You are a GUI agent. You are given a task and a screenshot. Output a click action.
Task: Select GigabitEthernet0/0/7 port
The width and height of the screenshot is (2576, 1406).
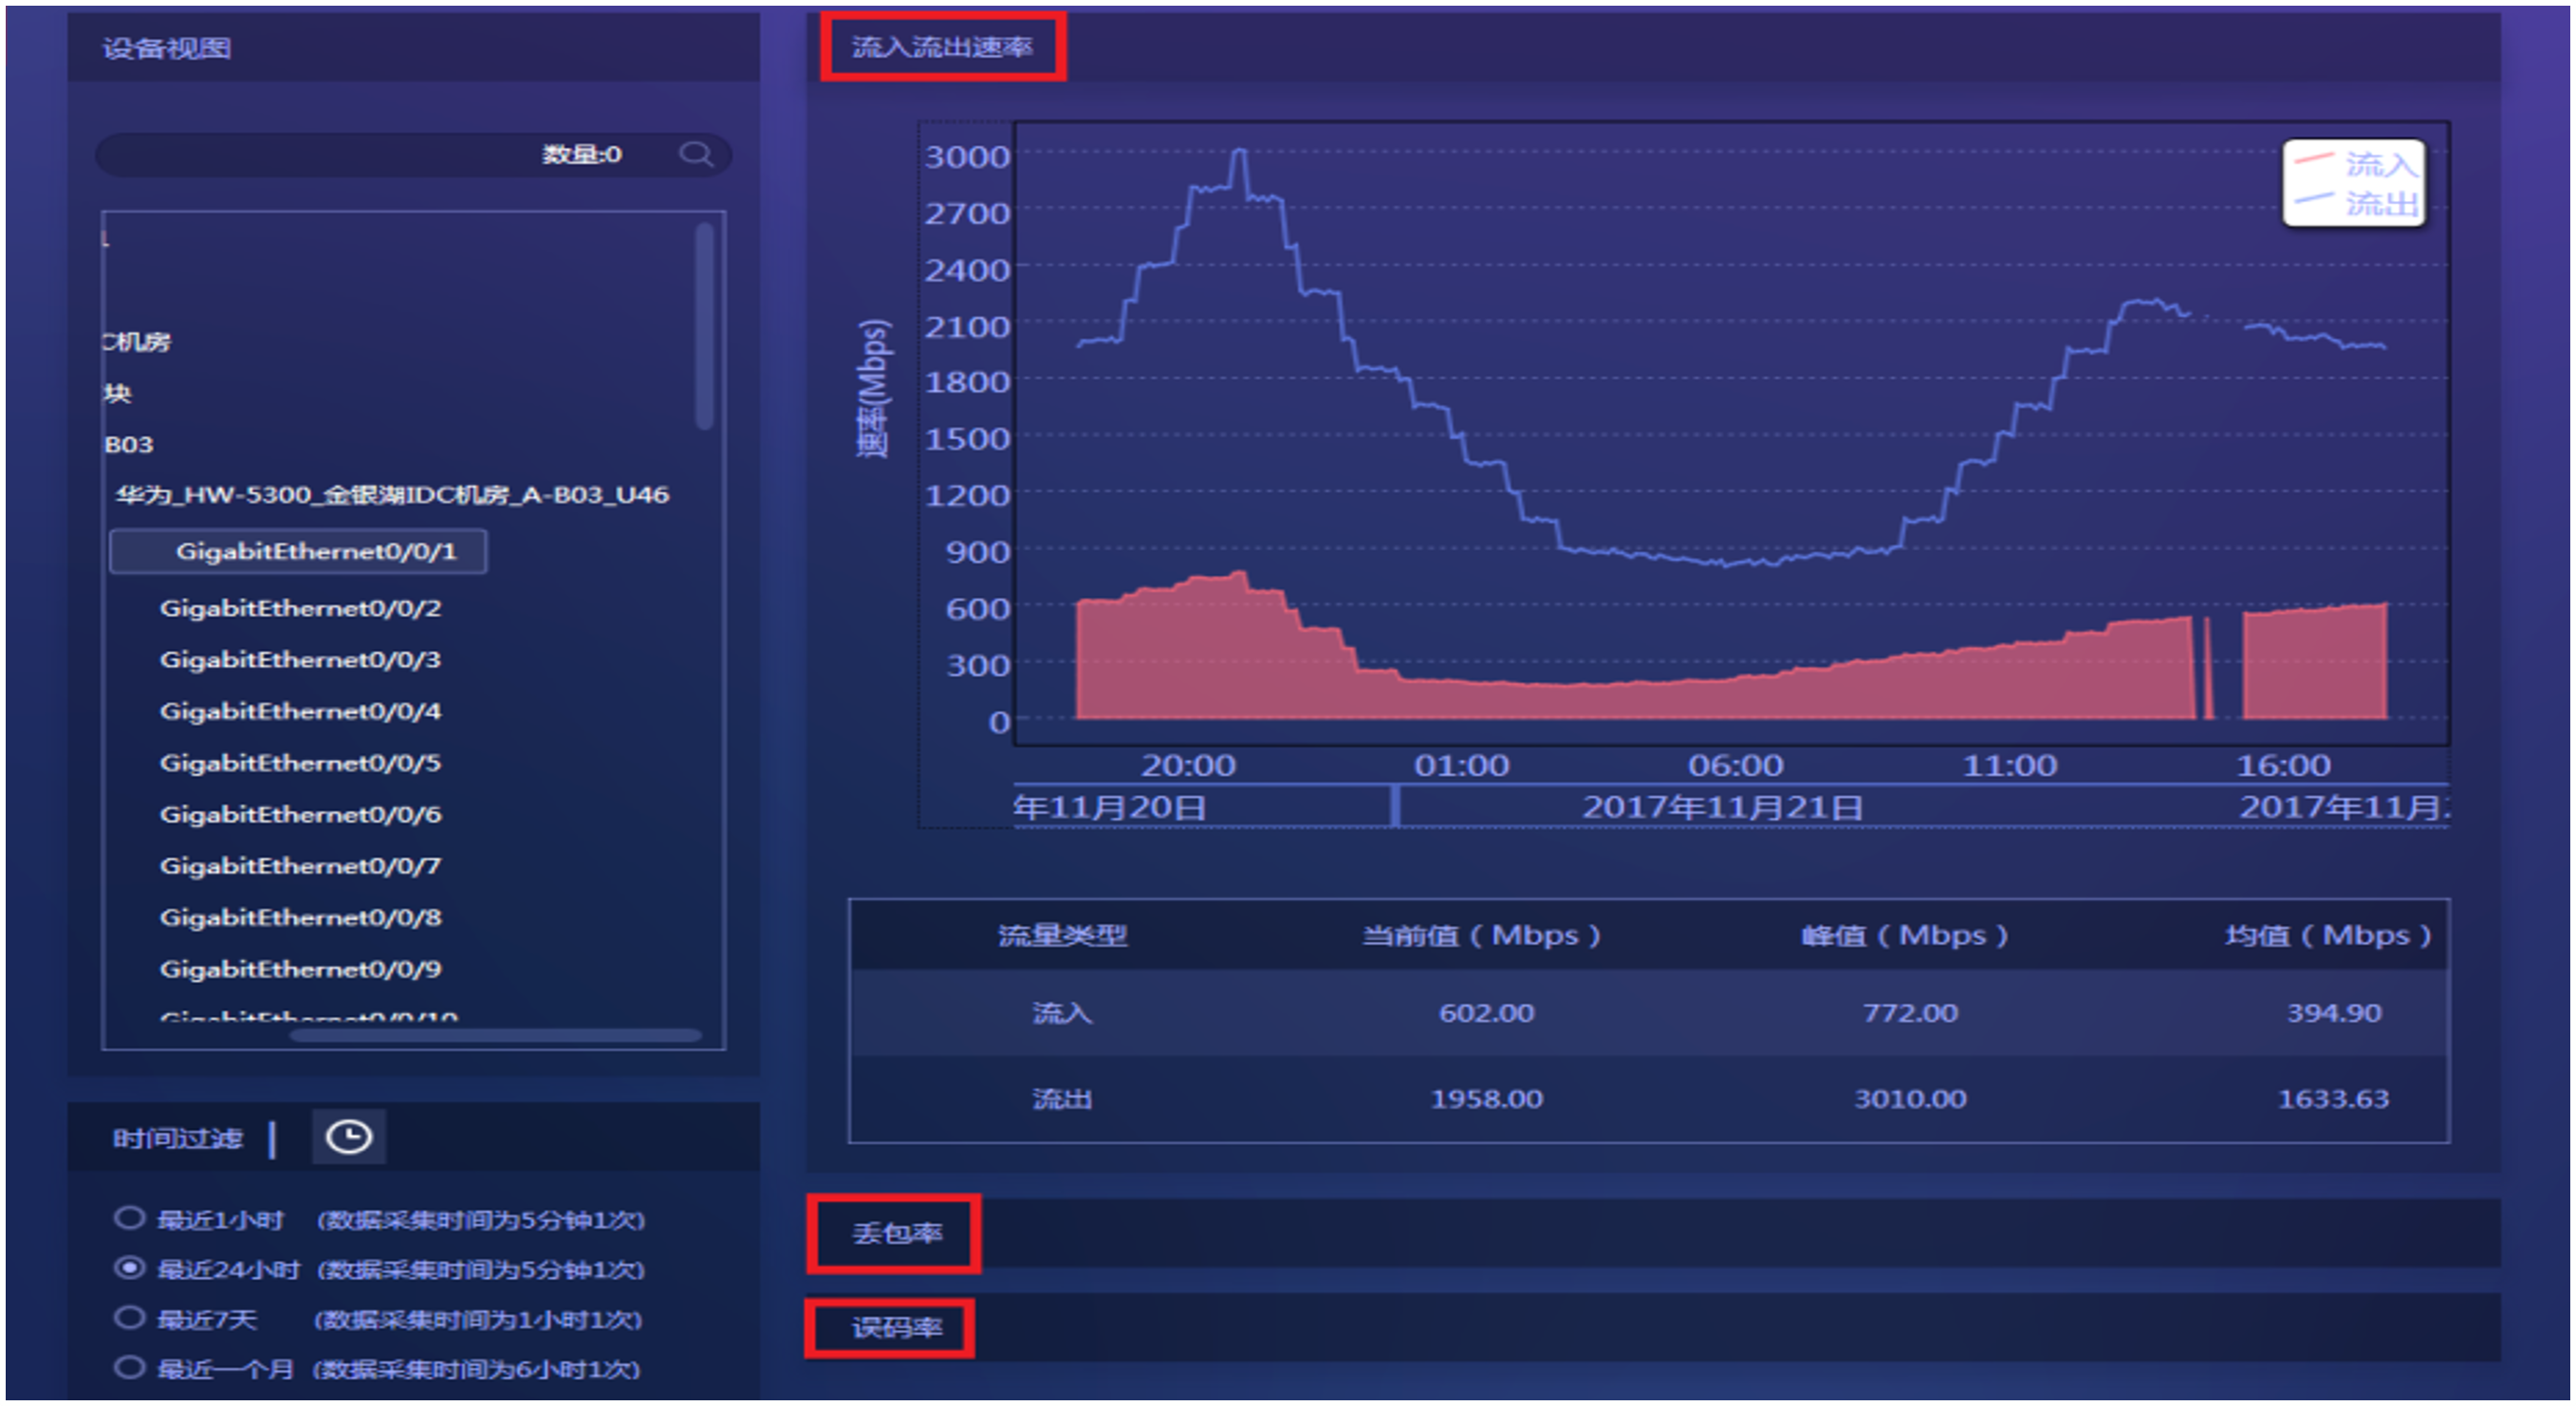(x=300, y=866)
